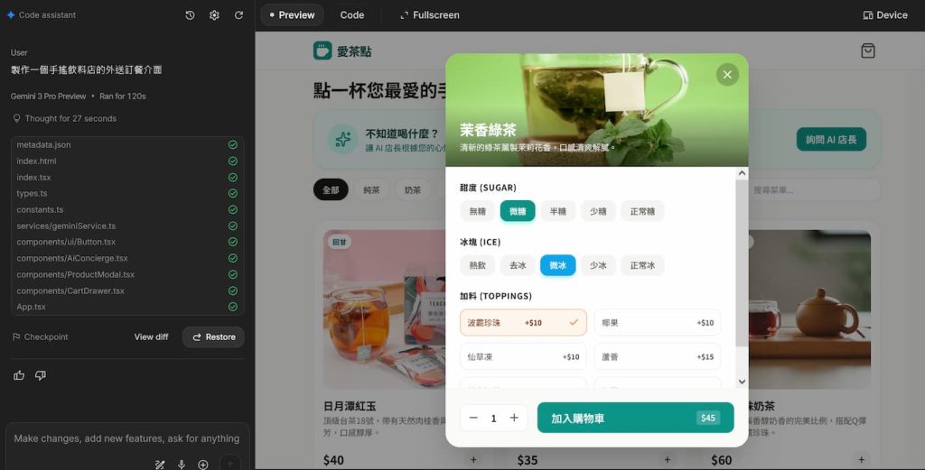Click the thumbs down feedback icon
The width and height of the screenshot is (925, 470).
pyautogui.click(x=40, y=375)
